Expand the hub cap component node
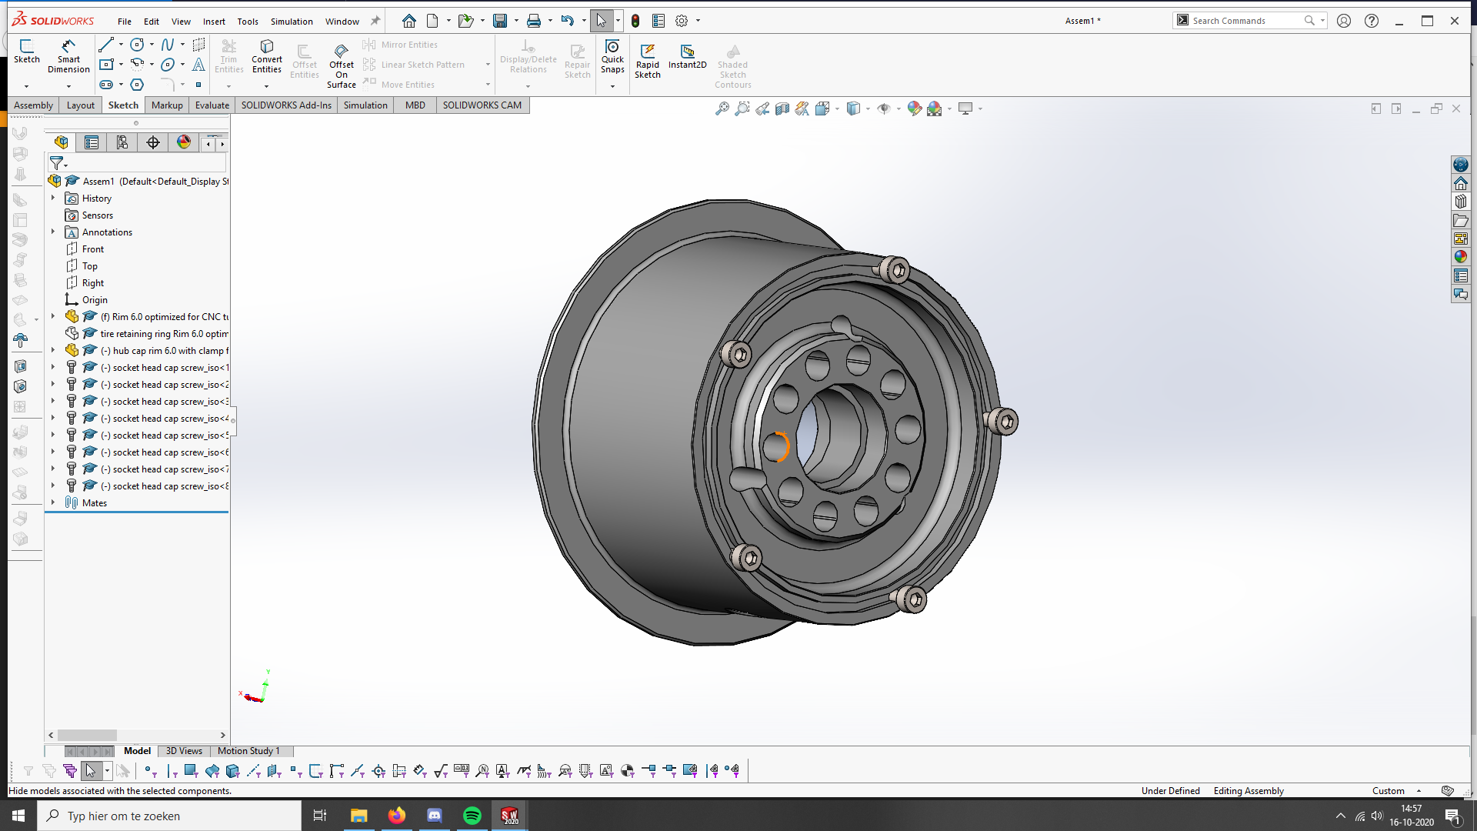Screen dimensions: 1477x831 (x=53, y=351)
